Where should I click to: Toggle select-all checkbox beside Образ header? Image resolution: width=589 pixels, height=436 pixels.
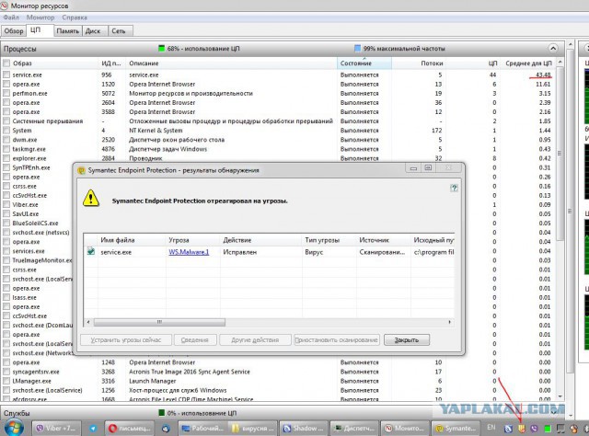(x=6, y=63)
